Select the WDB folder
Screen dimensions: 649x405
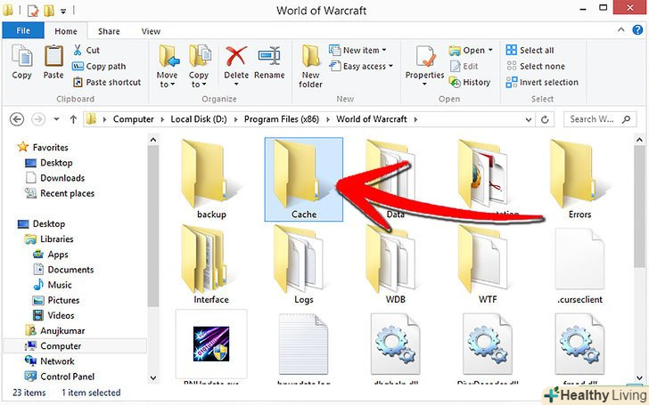(396, 264)
